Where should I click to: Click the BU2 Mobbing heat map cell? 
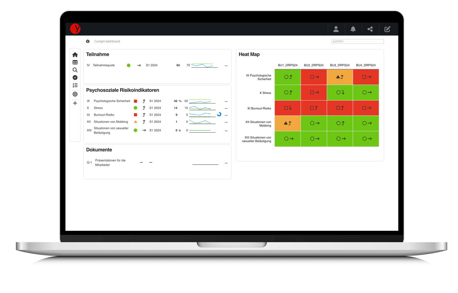(x=314, y=123)
